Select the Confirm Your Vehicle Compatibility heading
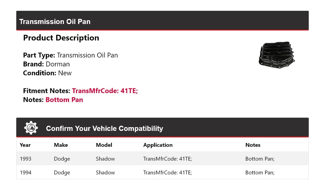 [x=104, y=129]
